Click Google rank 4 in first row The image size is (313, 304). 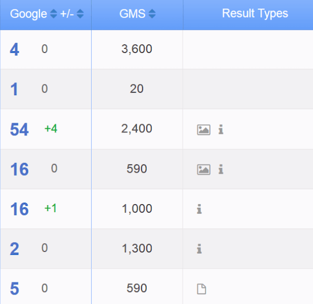(15, 50)
